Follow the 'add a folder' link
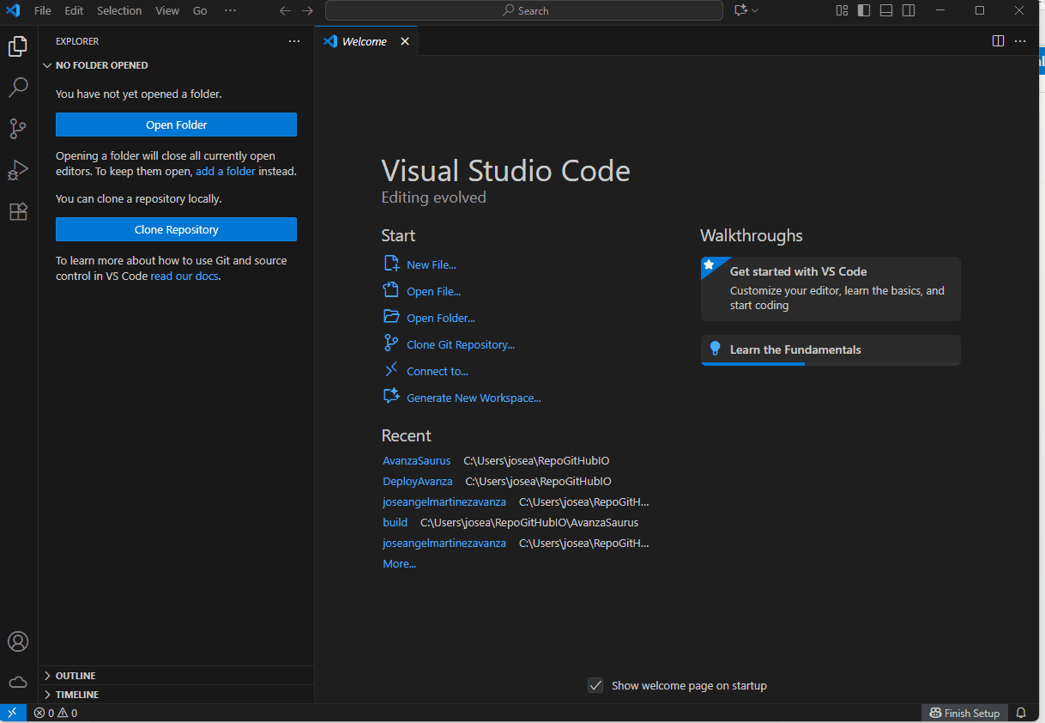Image resolution: width=1045 pixels, height=723 pixels. [226, 171]
